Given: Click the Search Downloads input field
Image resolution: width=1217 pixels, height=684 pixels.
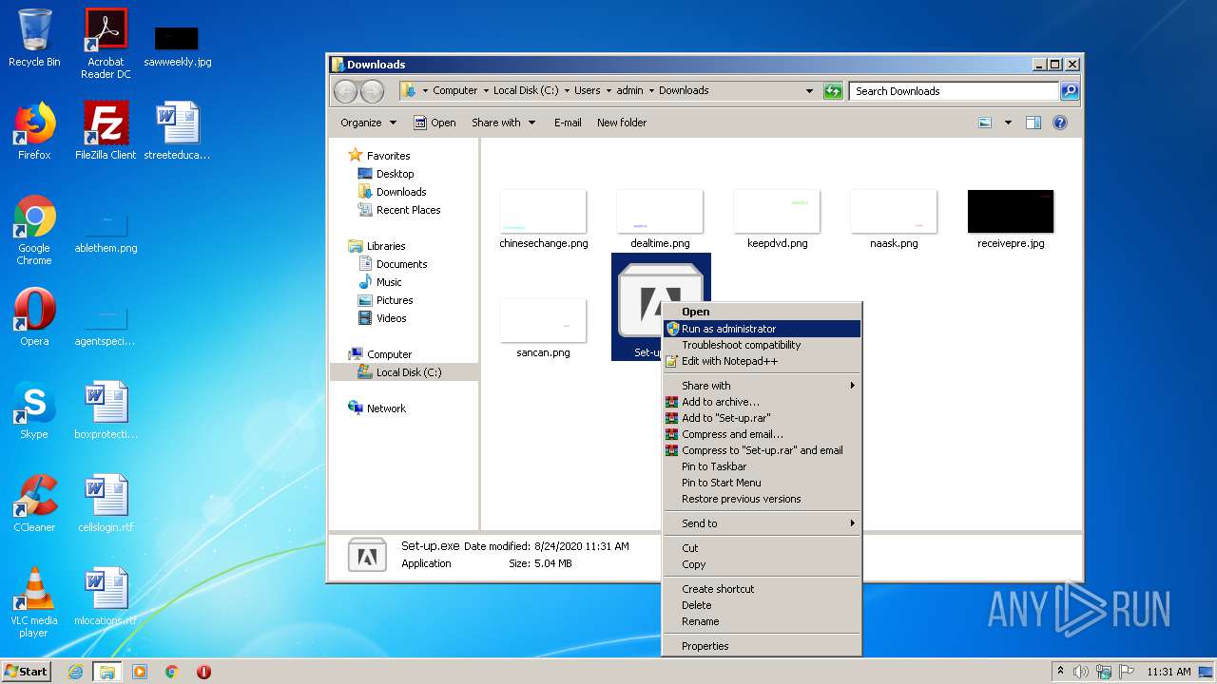Looking at the screenshot, I should coord(954,91).
